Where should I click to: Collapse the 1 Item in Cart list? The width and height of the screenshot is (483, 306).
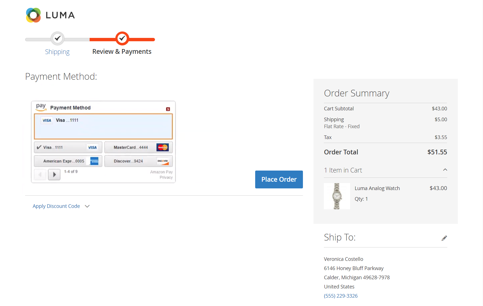pyautogui.click(x=445, y=170)
